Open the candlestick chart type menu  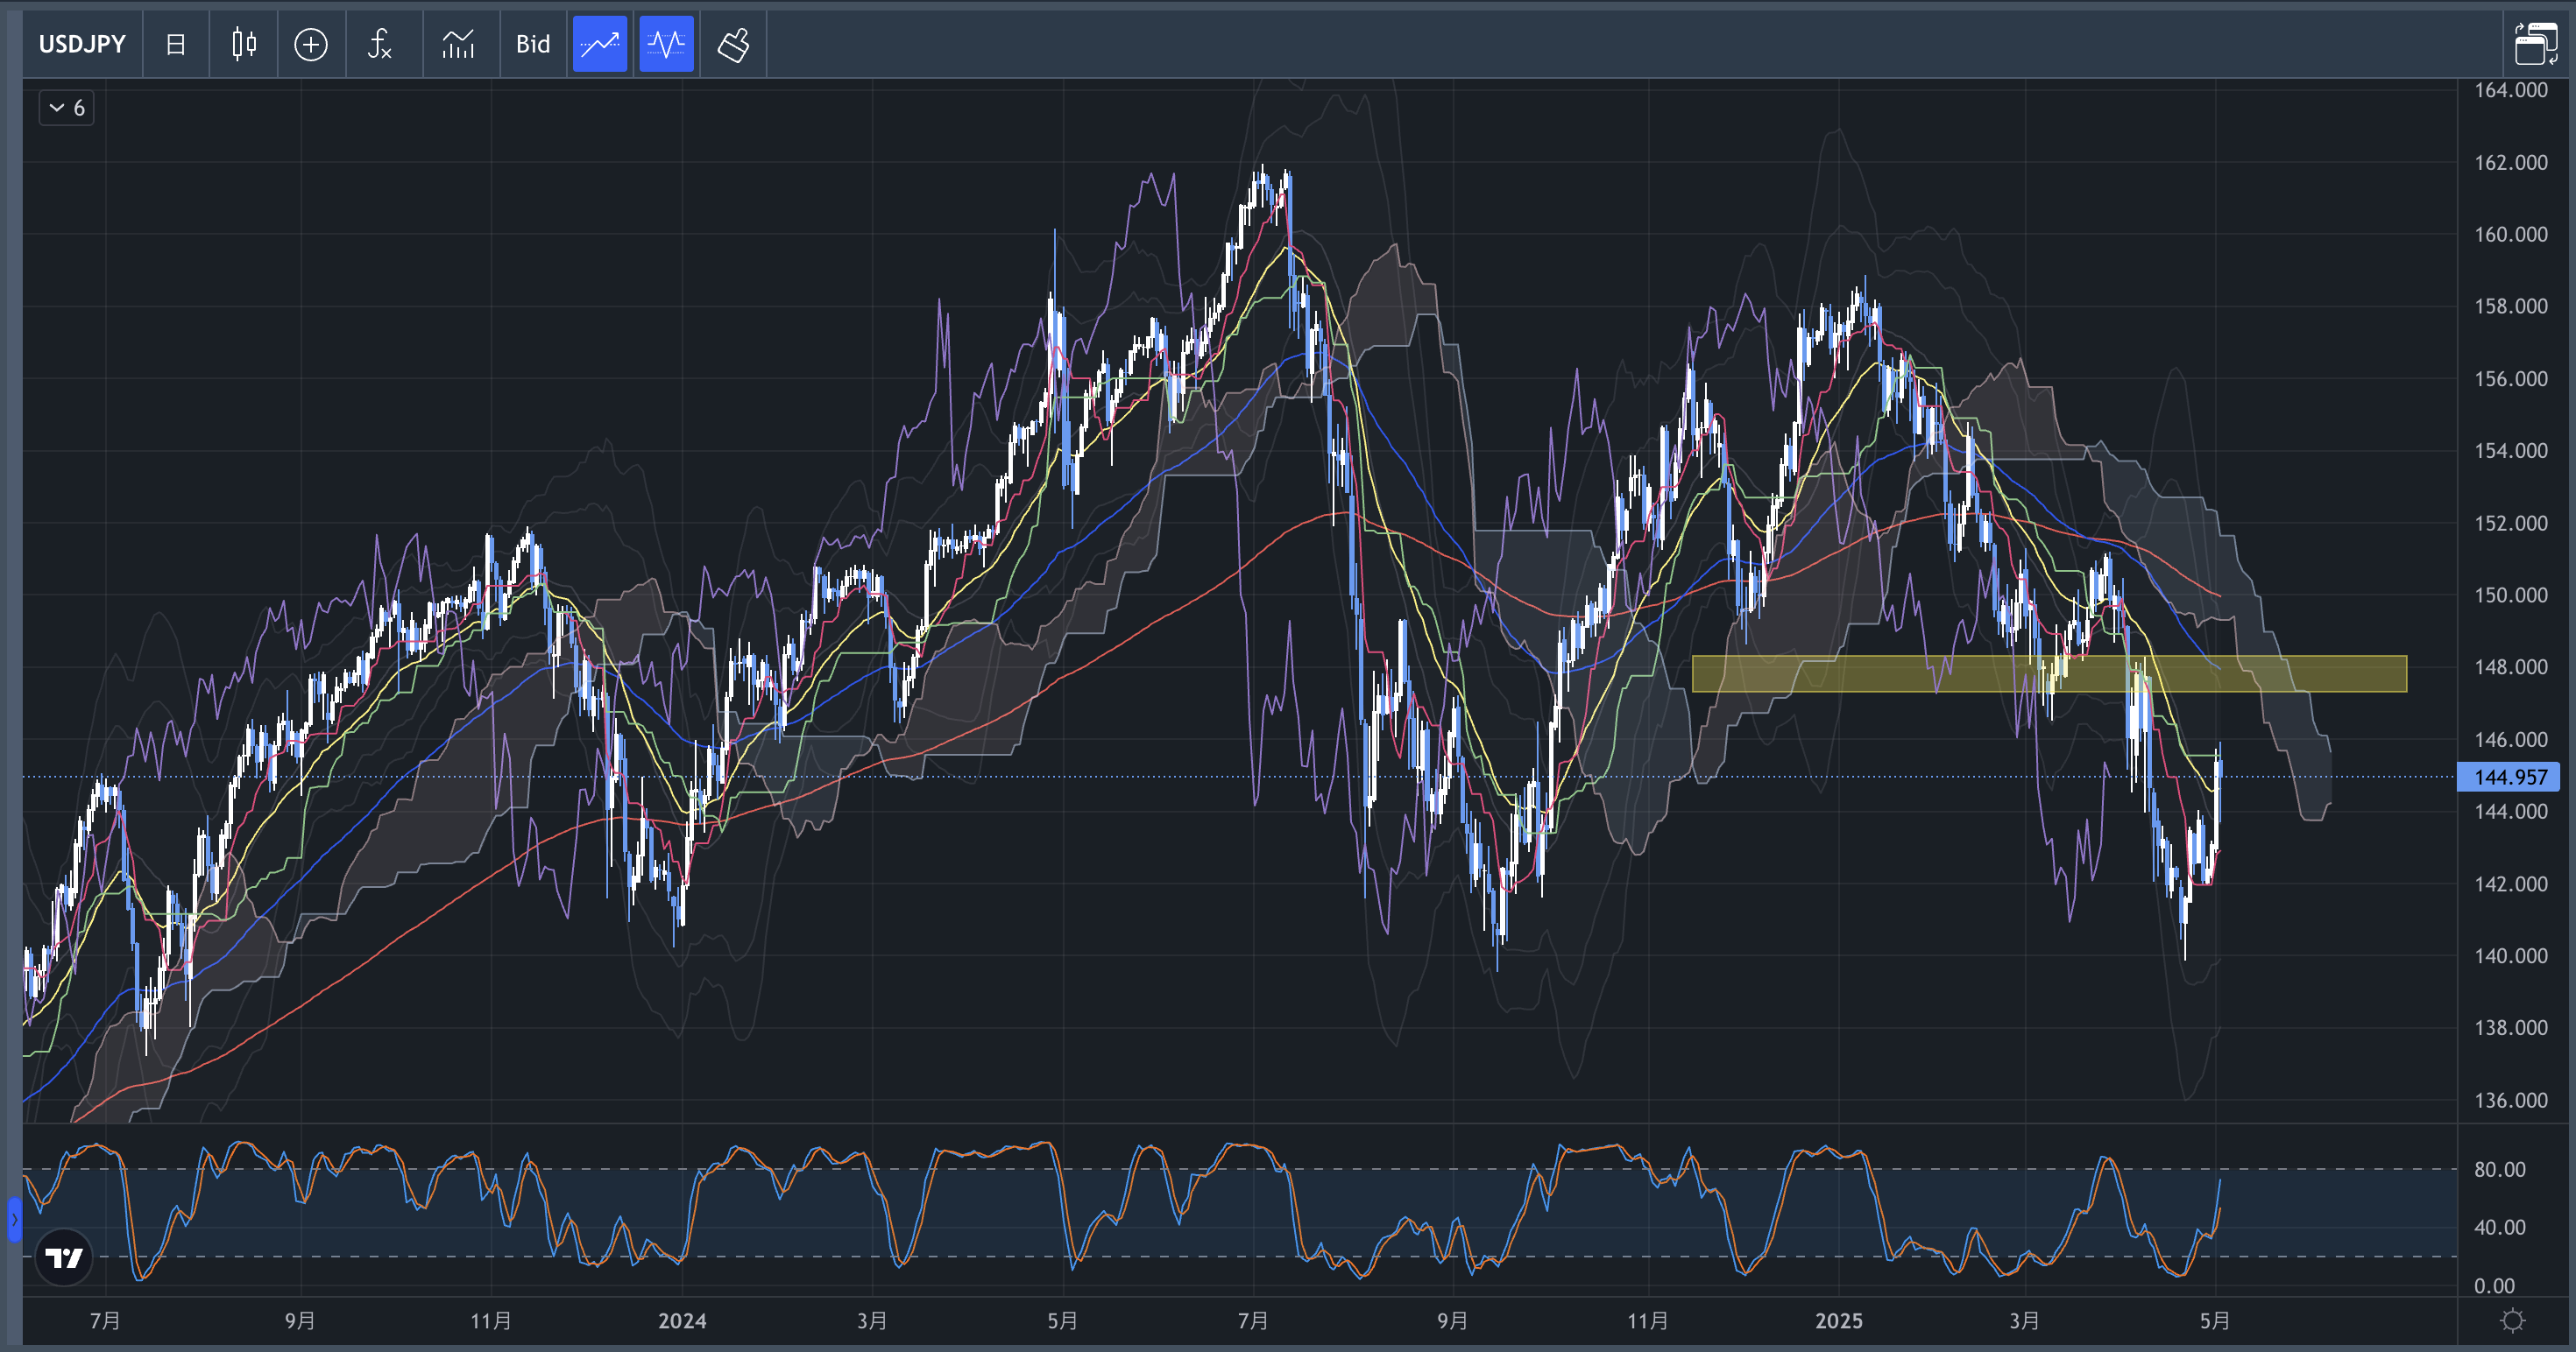(244, 44)
